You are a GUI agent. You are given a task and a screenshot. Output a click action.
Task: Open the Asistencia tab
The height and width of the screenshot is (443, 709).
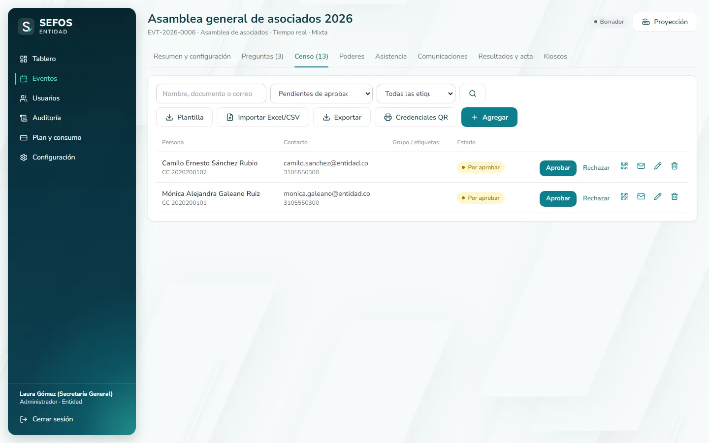coord(391,57)
